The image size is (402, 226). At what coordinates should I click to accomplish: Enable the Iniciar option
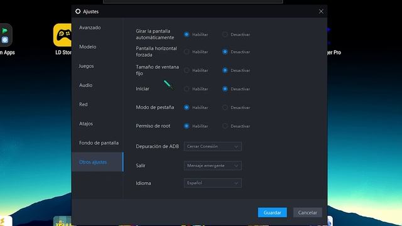click(x=187, y=89)
